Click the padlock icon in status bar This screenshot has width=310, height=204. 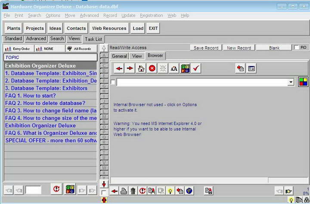click(307, 200)
